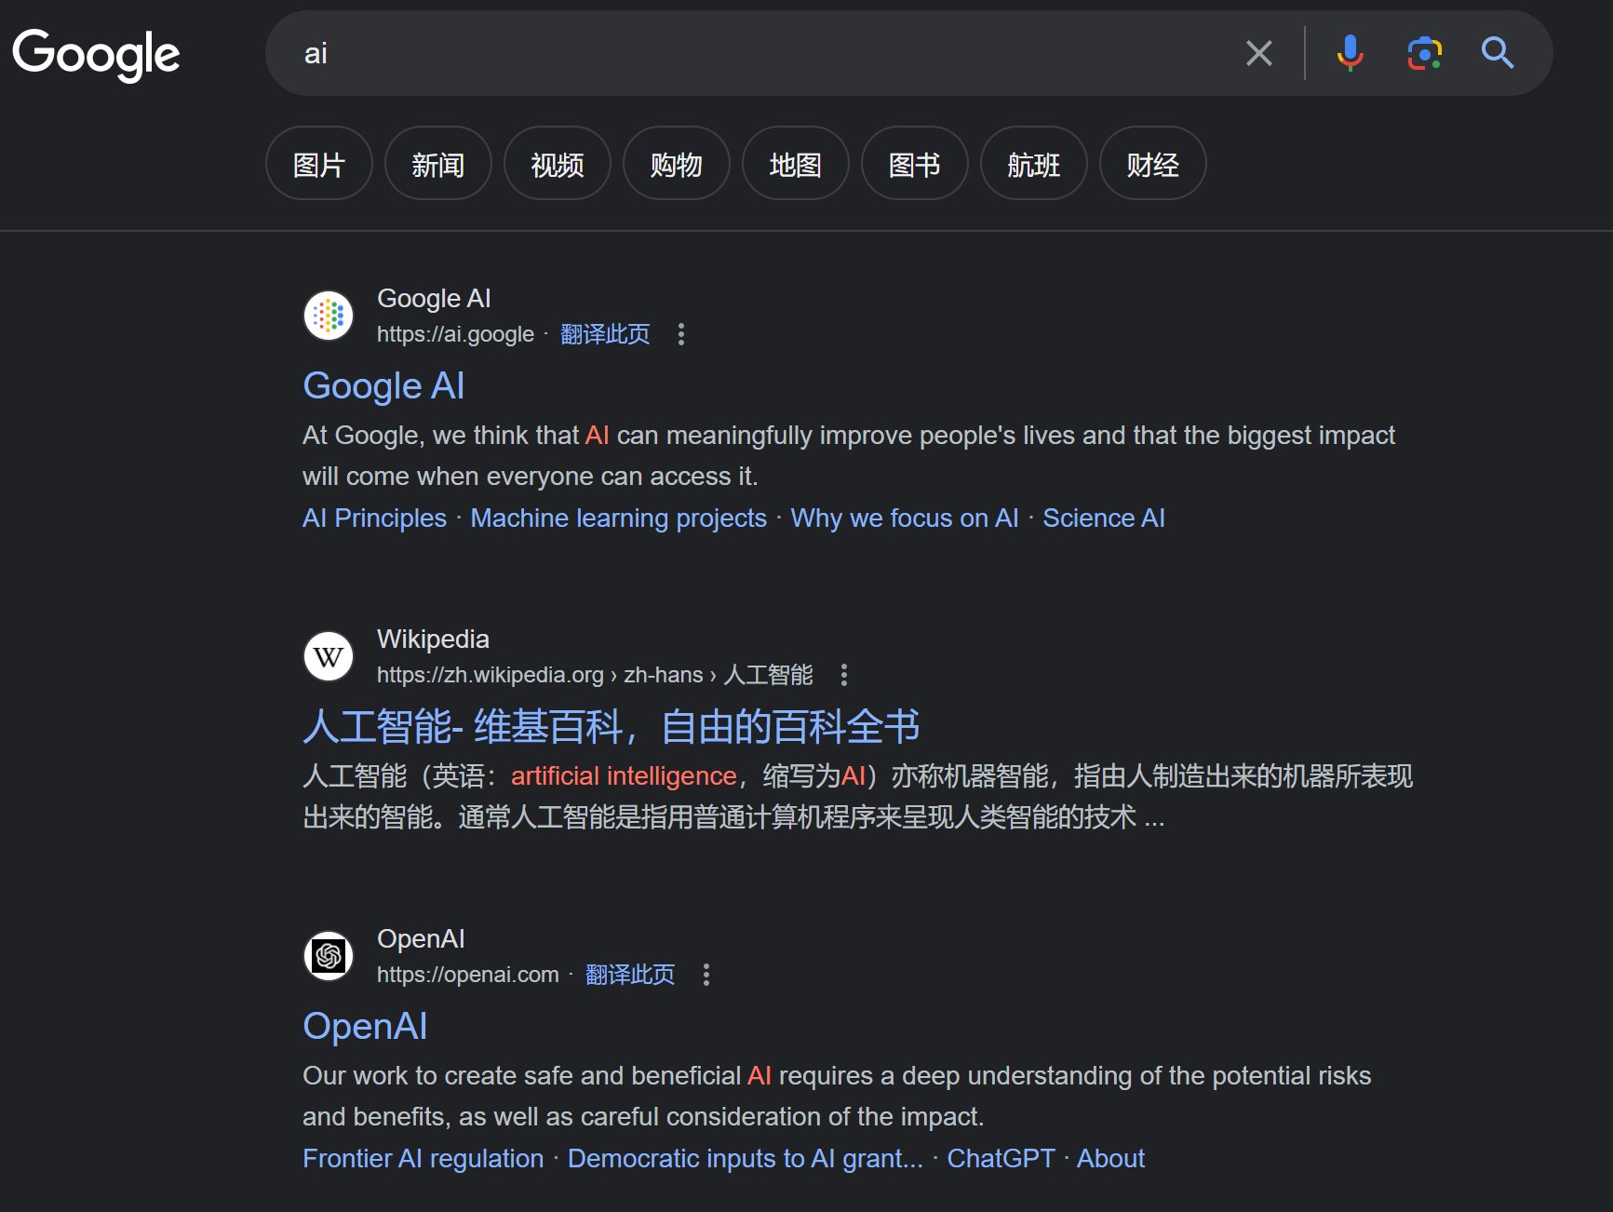Open the Machine learning projects sitelink
The width and height of the screenshot is (1613, 1212).
[618, 518]
